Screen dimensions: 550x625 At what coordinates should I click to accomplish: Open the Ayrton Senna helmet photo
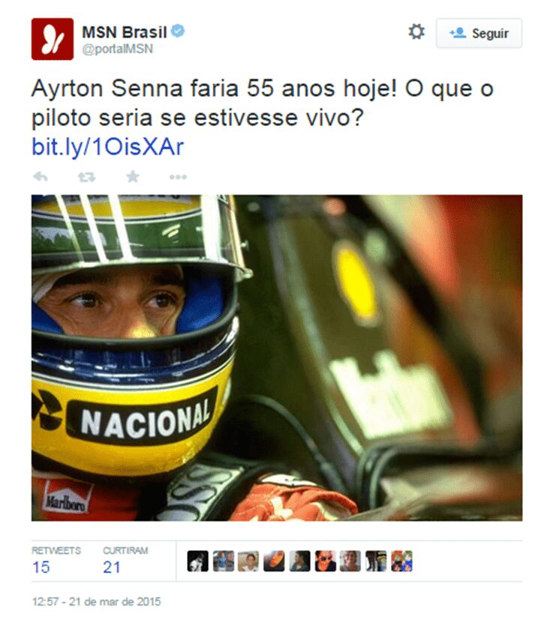277,357
